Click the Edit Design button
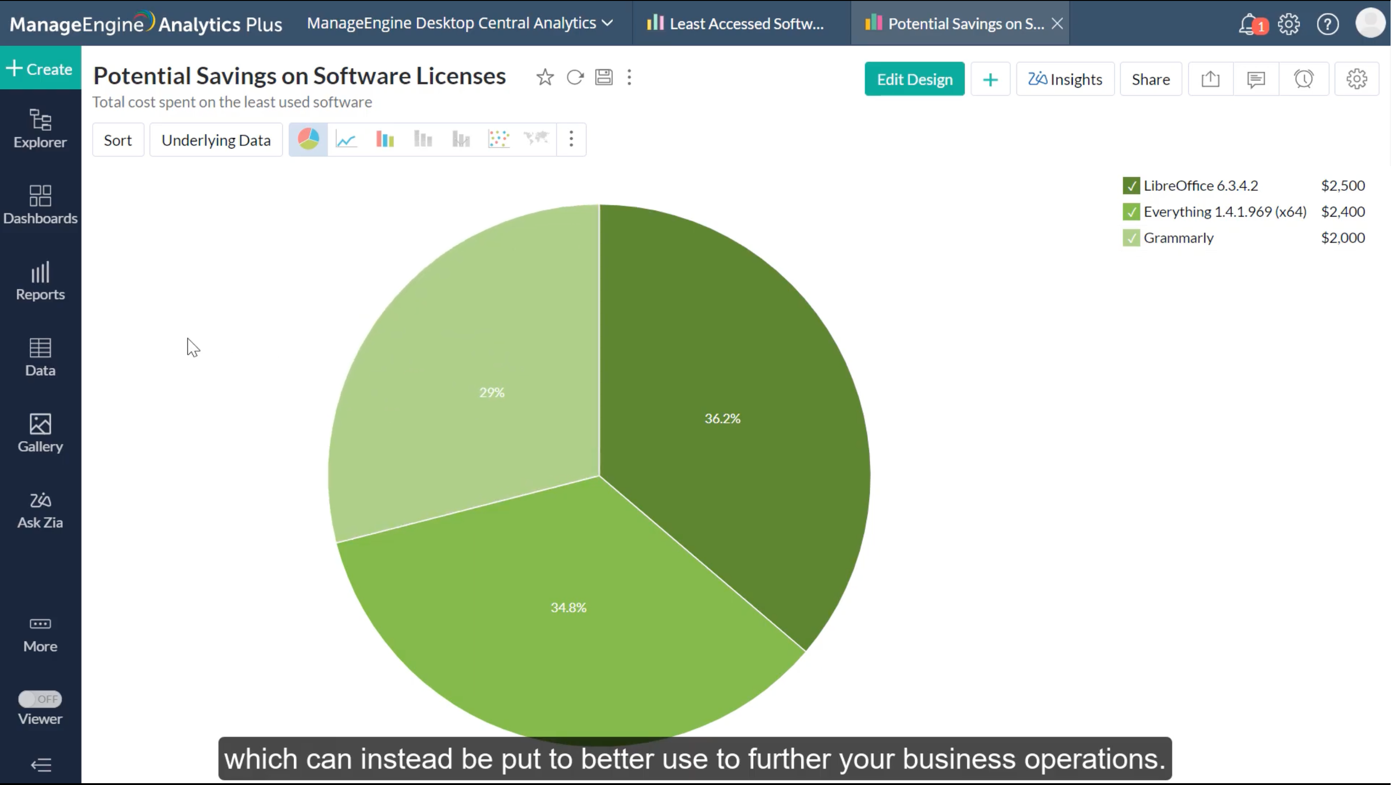This screenshot has width=1392, height=785. pos(914,79)
